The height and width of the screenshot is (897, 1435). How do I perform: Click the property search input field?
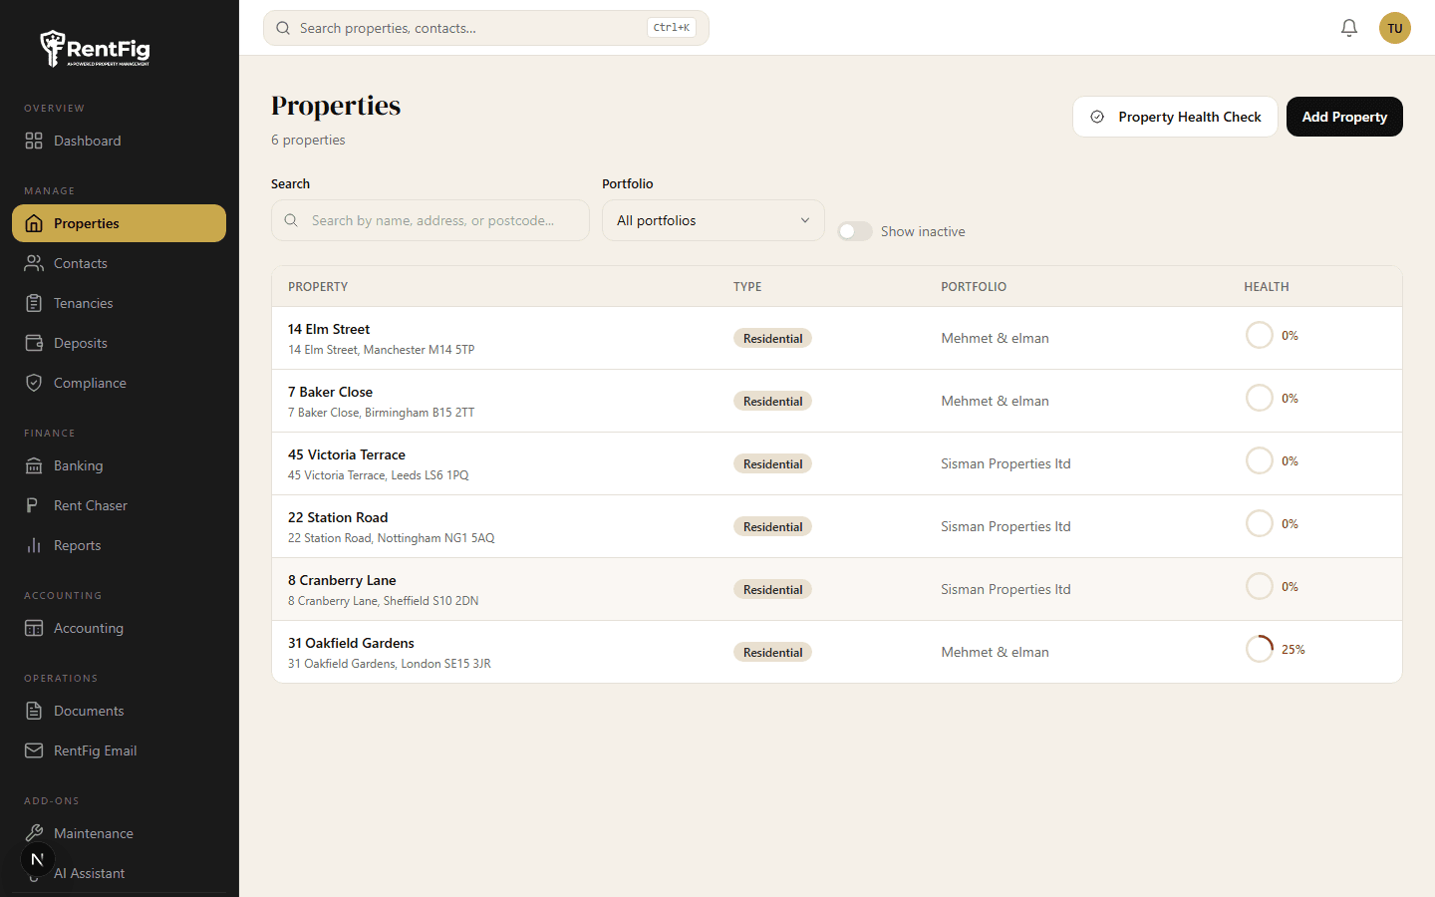point(430,220)
